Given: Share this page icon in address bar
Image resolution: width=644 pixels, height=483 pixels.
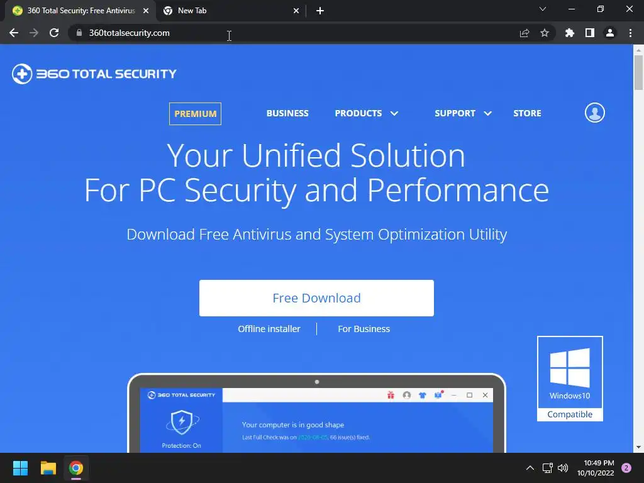Looking at the screenshot, I should (525, 33).
